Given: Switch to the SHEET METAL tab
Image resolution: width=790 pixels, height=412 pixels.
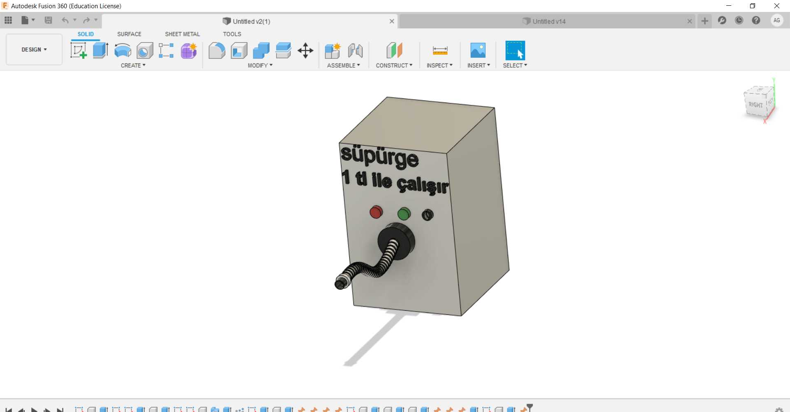Looking at the screenshot, I should (182, 34).
